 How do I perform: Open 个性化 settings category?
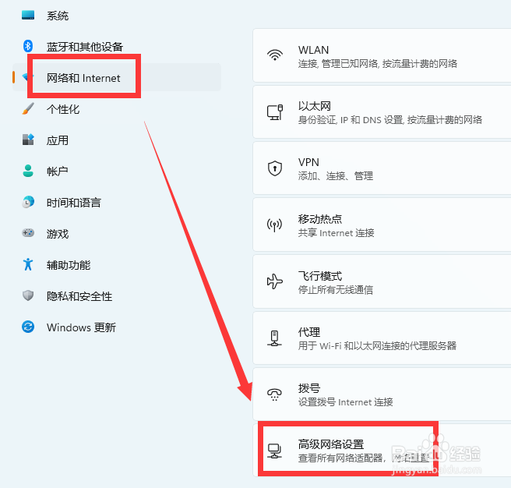(117, 108)
